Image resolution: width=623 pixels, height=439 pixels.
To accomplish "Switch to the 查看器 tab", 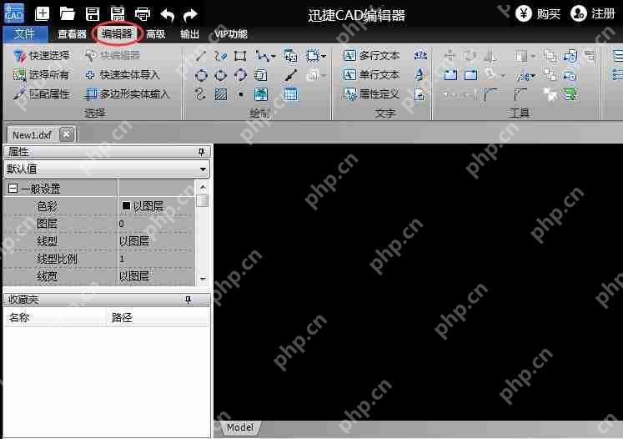I will tap(72, 34).
